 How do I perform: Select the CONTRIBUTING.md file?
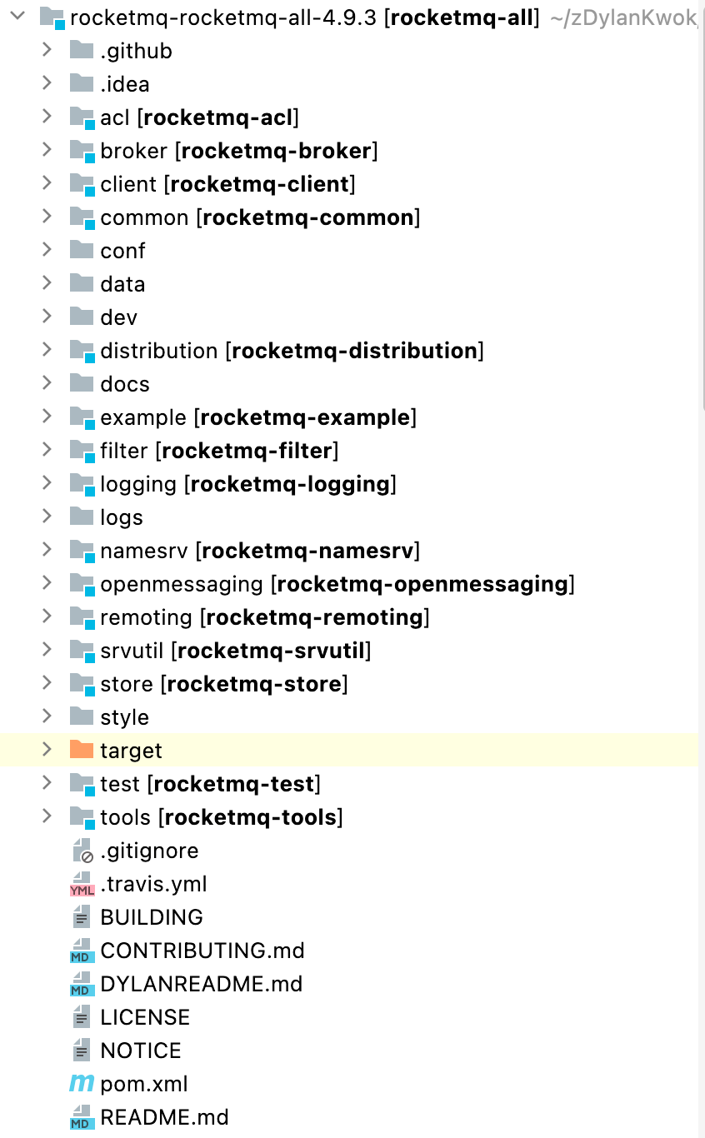point(202,951)
